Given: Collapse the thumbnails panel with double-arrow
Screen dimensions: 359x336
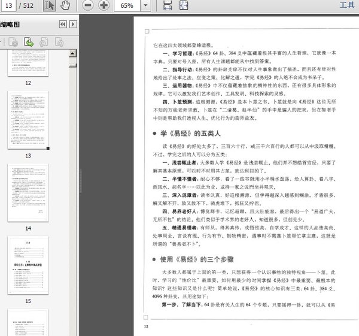Looking at the screenshot, I should pyautogui.click(x=62, y=25).
